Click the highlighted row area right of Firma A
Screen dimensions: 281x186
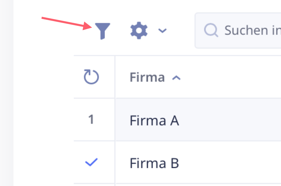point(230,120)
